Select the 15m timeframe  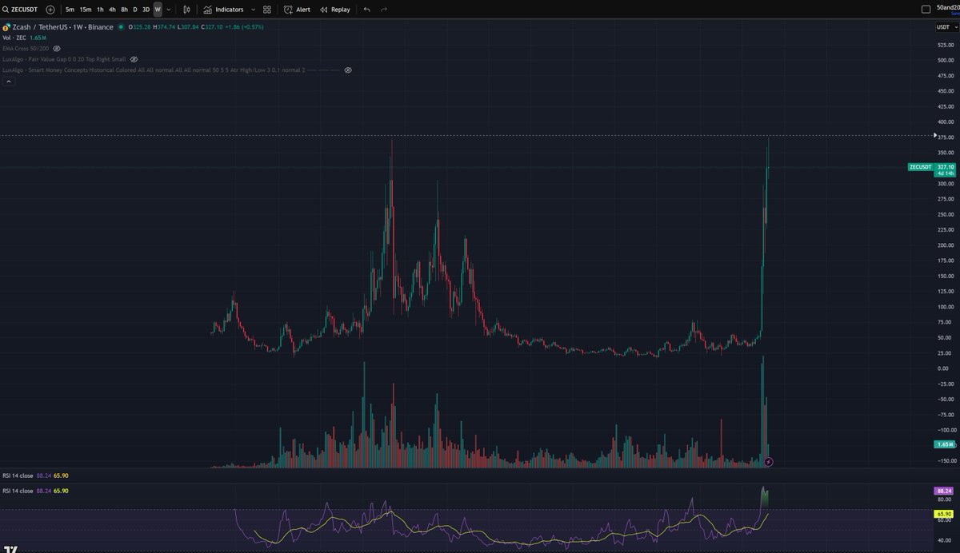[85, 10]
